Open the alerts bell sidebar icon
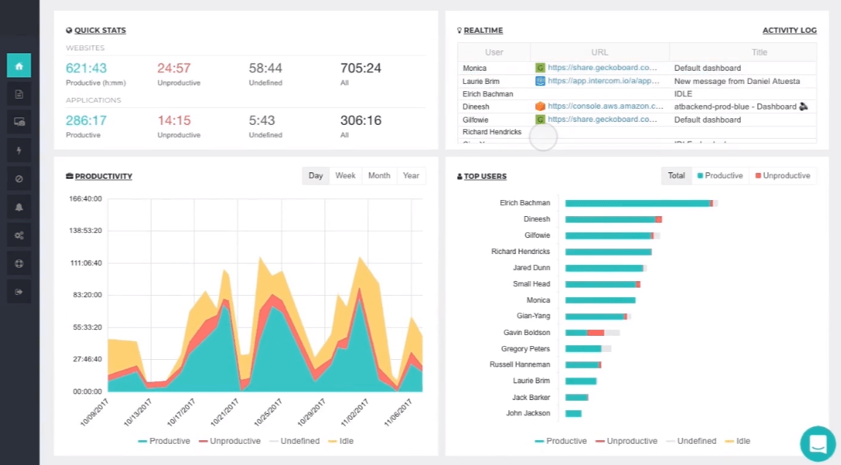The image size is (841, 465). (19, 207)
